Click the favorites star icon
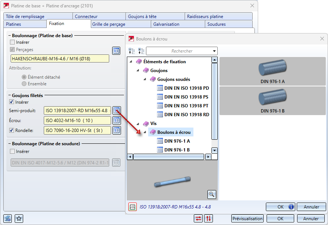 click(x=19, y=218)
